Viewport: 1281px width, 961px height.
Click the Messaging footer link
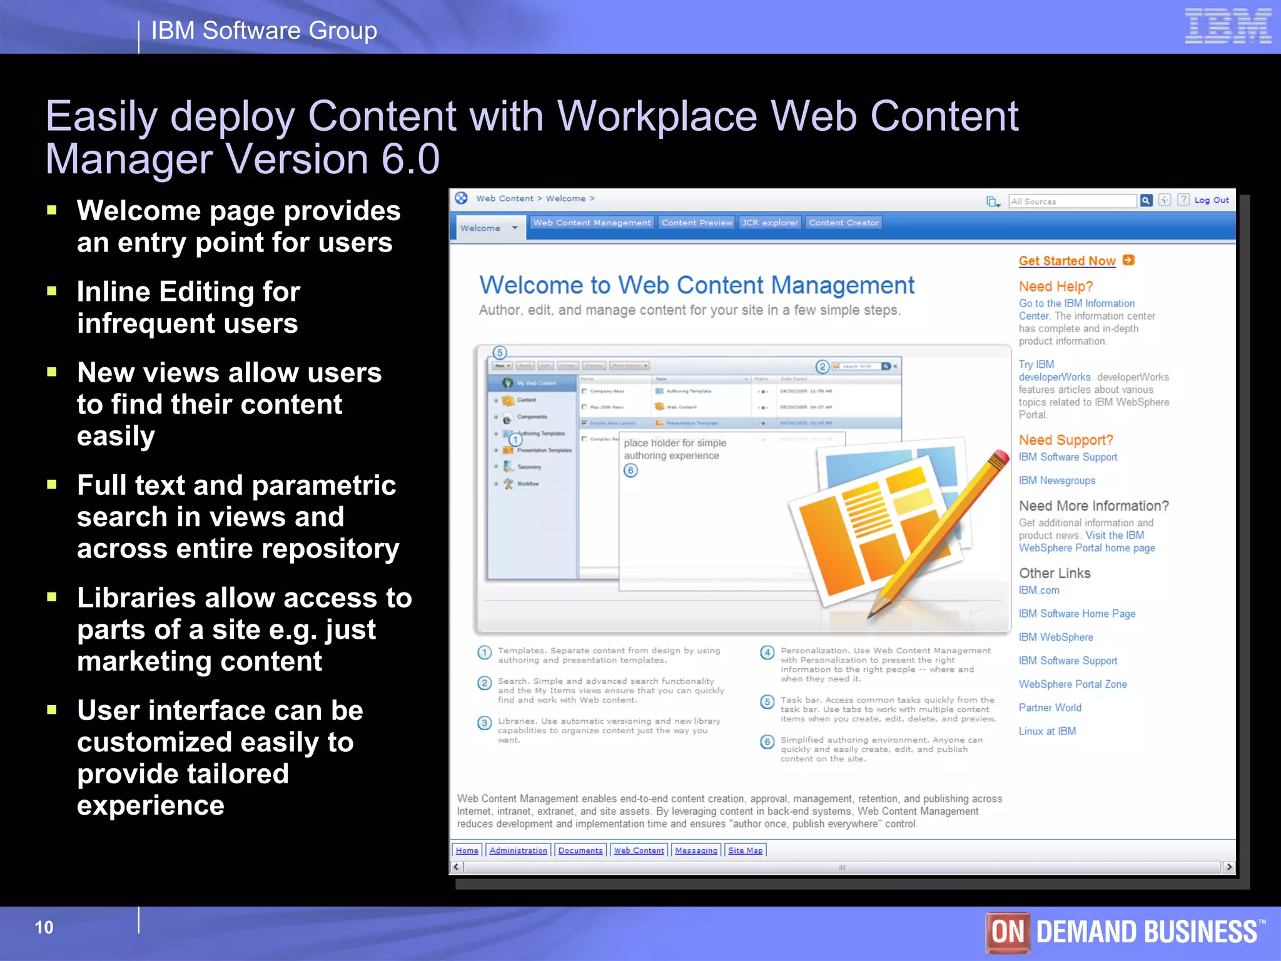point(696,850)
